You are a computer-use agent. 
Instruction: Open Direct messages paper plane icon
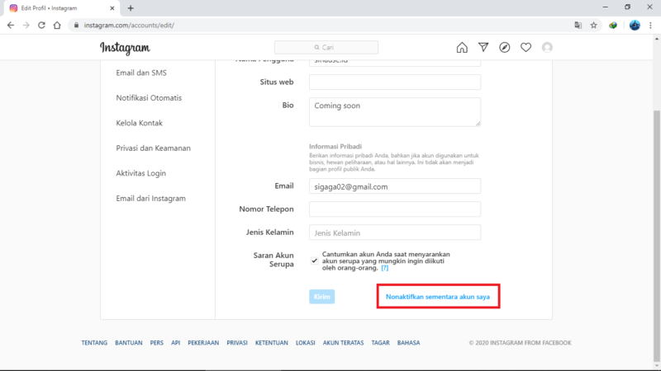483,47
